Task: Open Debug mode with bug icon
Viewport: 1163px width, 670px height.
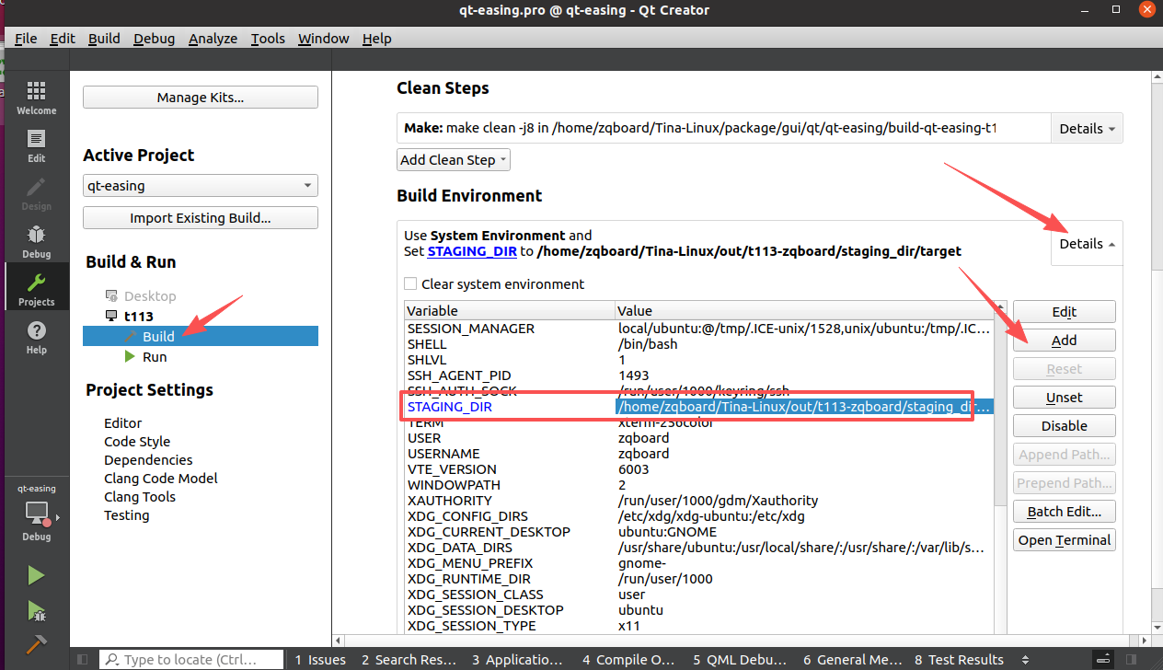Action: click(36, 241)
